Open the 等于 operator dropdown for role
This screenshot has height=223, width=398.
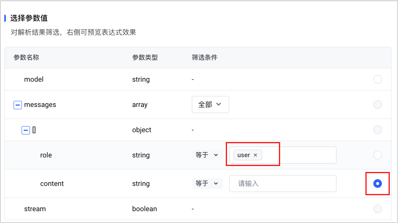point(207,155)
